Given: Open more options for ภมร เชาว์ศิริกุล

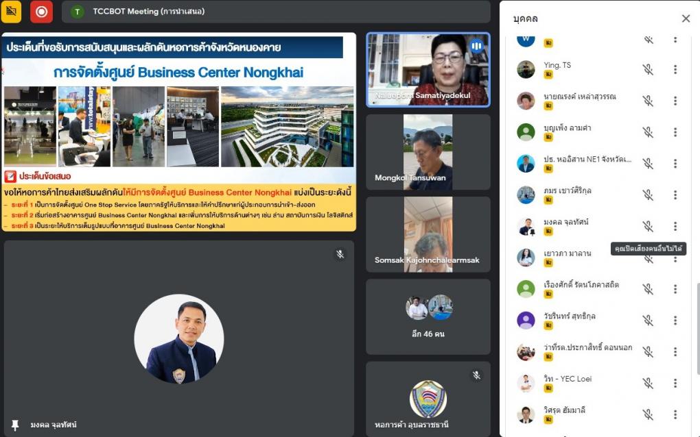Looking at the screenshot, I should click(x=675, y=195).
